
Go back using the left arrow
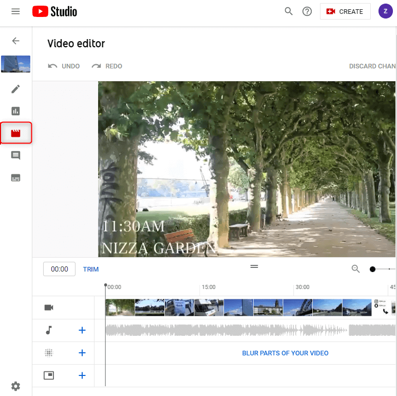tap(16, 41)
